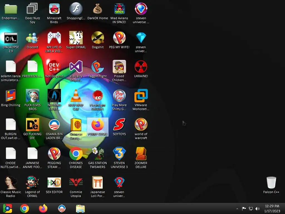Viewport: 285px width, 214px height.
Task: Launch GAS STATION TWEAKERS
Action: point(98,154)
